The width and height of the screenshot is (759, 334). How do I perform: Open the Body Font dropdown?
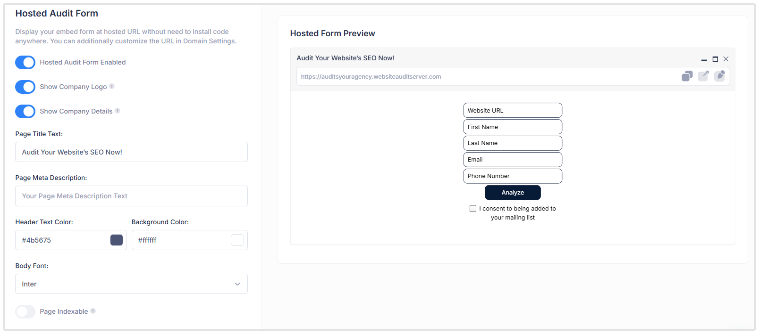click(x=131, y=284)
